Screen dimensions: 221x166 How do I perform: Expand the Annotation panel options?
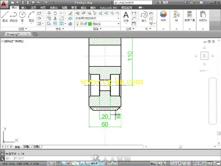[x=130, y=29]
